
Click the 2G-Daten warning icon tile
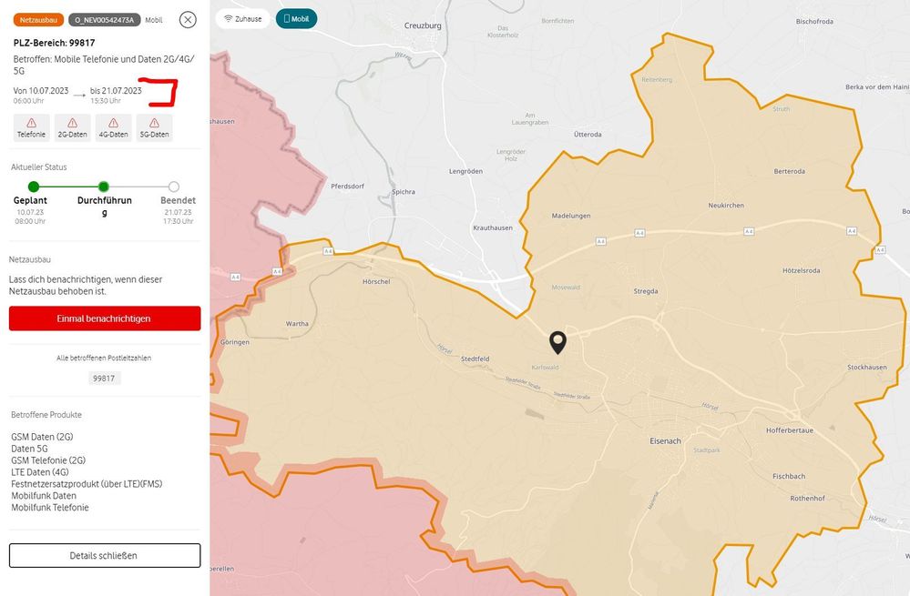(73, 127)
